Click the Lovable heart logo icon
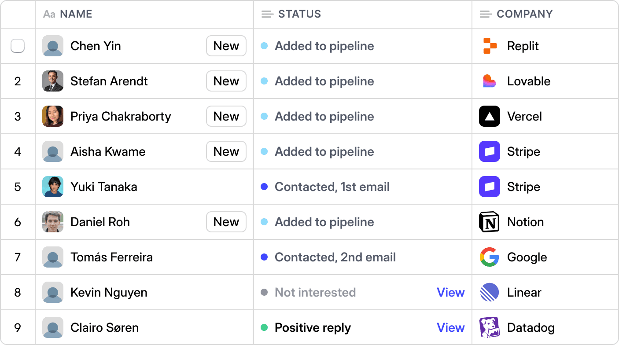Viewport: 619px width, 345px height. [490, 81]
